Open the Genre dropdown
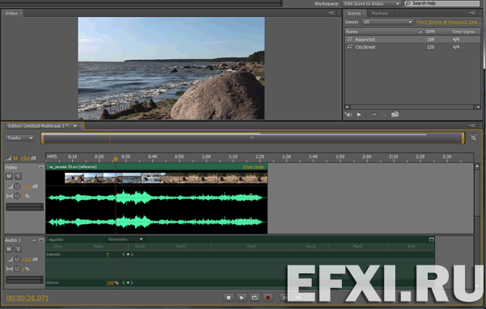Viewport: 486px width, 309px height. point(387,22)
